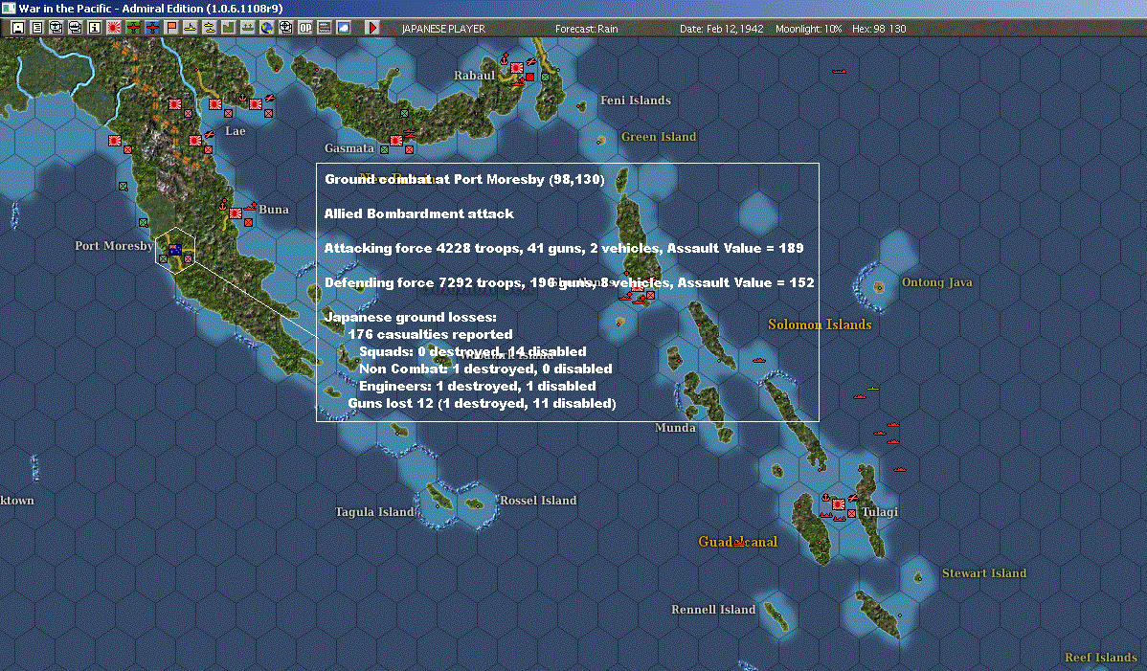
Task: Click the 'Attacking force 4228 troops' line
Action: 563,248
